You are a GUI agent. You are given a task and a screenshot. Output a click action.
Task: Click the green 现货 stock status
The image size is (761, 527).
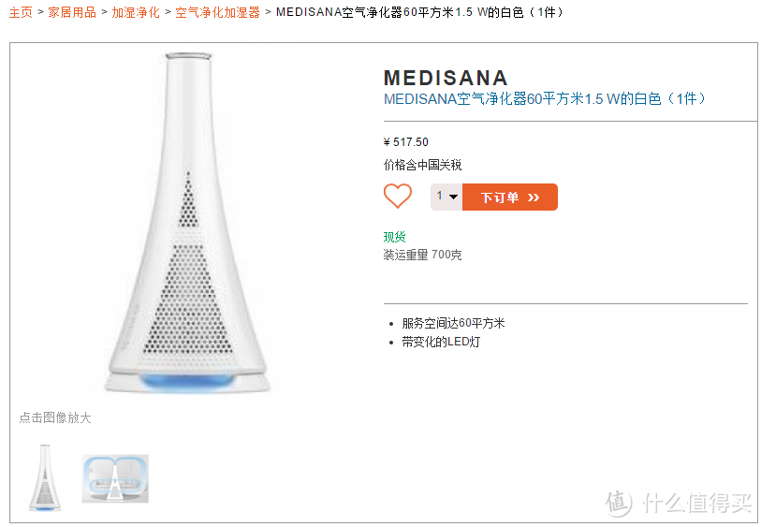(395, 237)
